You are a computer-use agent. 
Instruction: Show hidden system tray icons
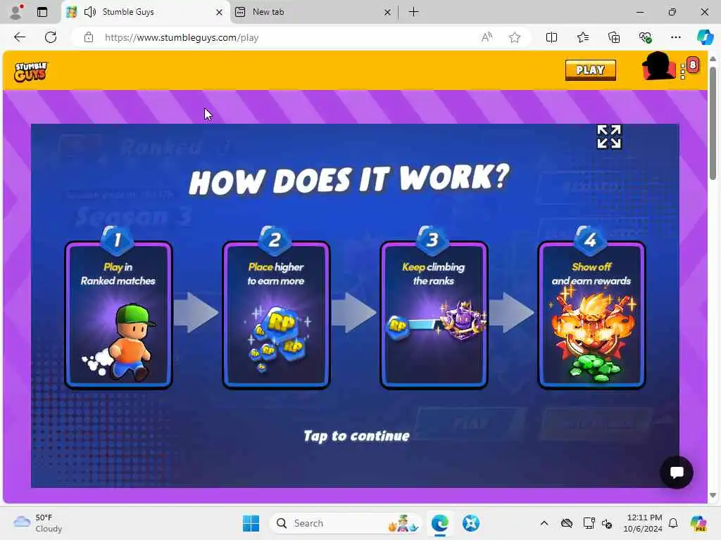point(544,523)
